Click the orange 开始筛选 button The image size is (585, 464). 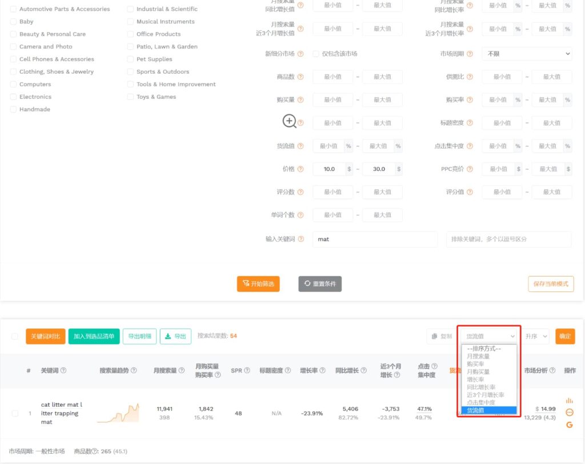(x=258, y=284)
